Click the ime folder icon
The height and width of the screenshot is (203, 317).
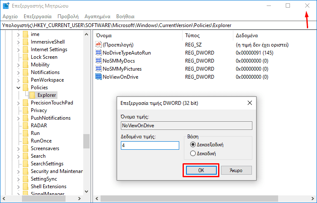click(25, 34)
